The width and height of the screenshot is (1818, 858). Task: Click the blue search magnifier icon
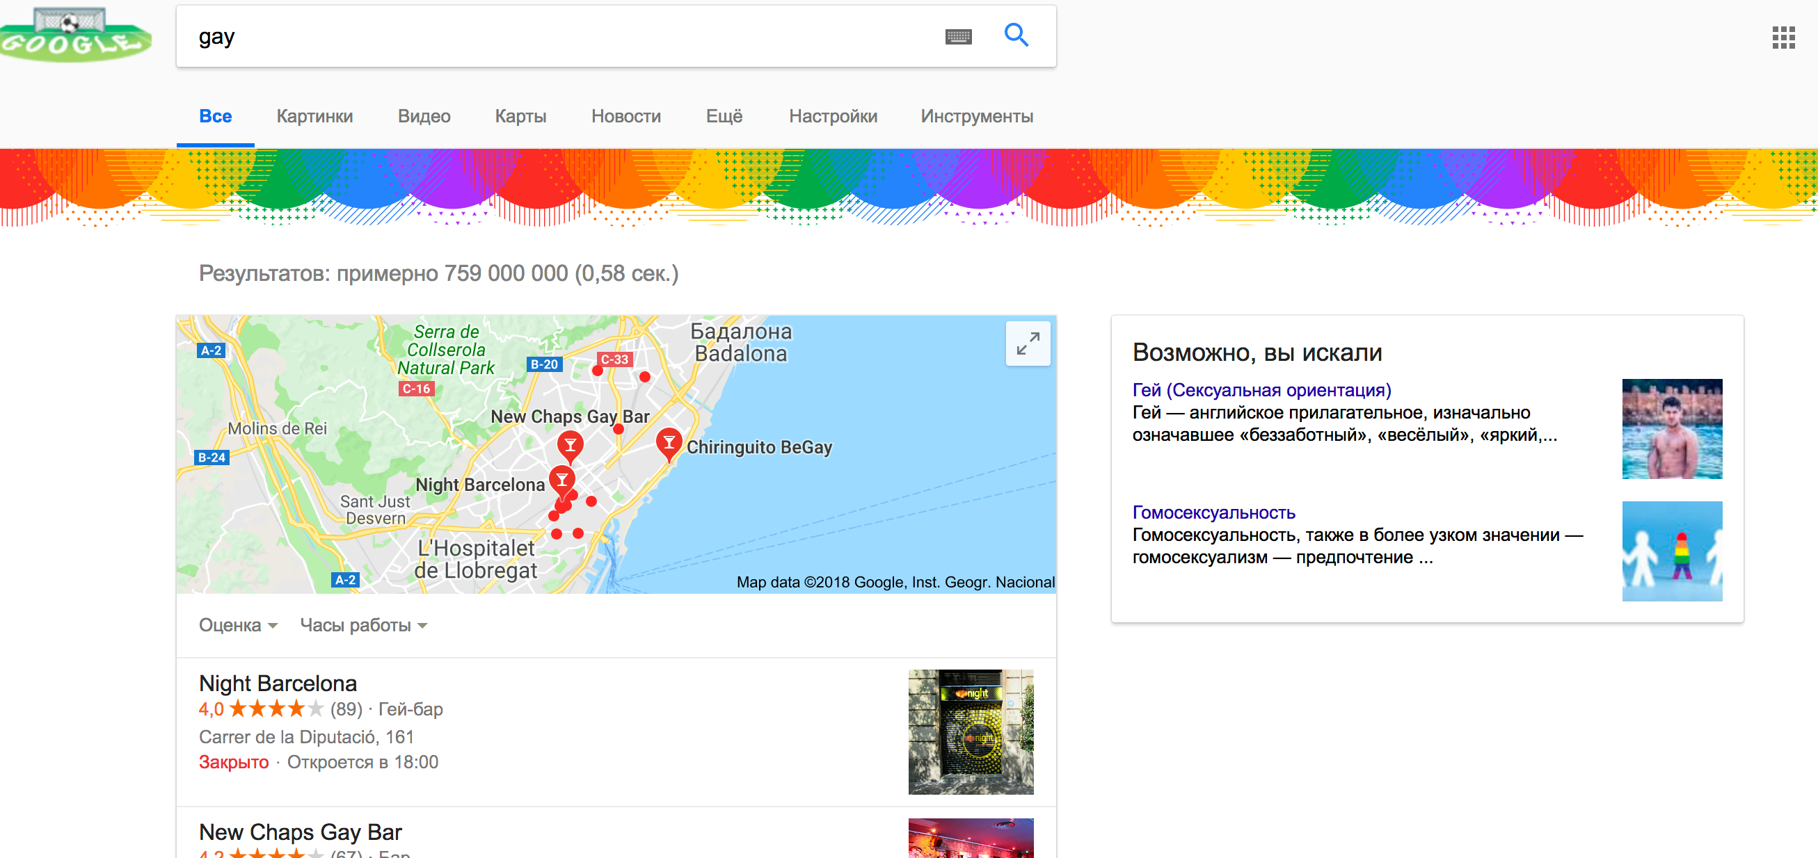1016,35
